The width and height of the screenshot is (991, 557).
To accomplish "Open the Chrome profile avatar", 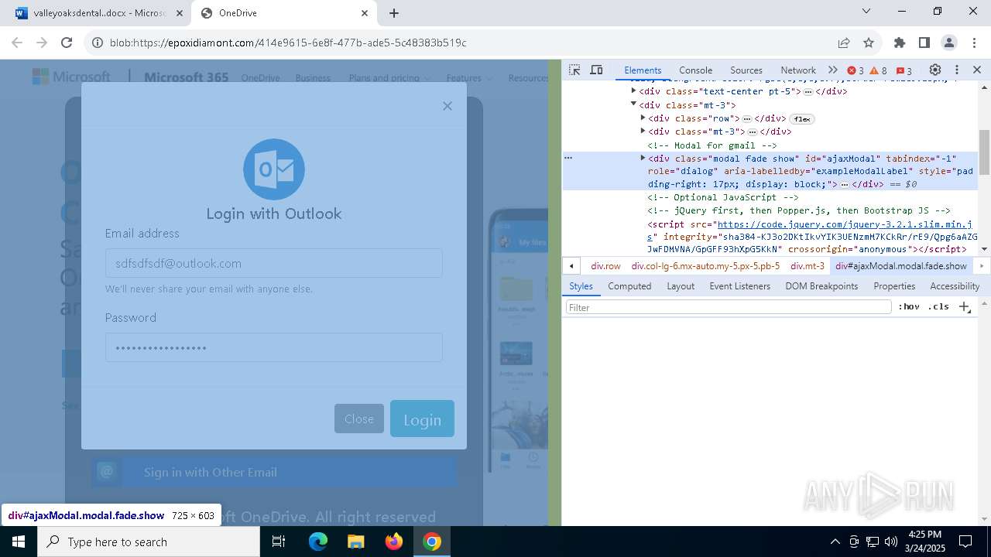I will pos(949,43).
